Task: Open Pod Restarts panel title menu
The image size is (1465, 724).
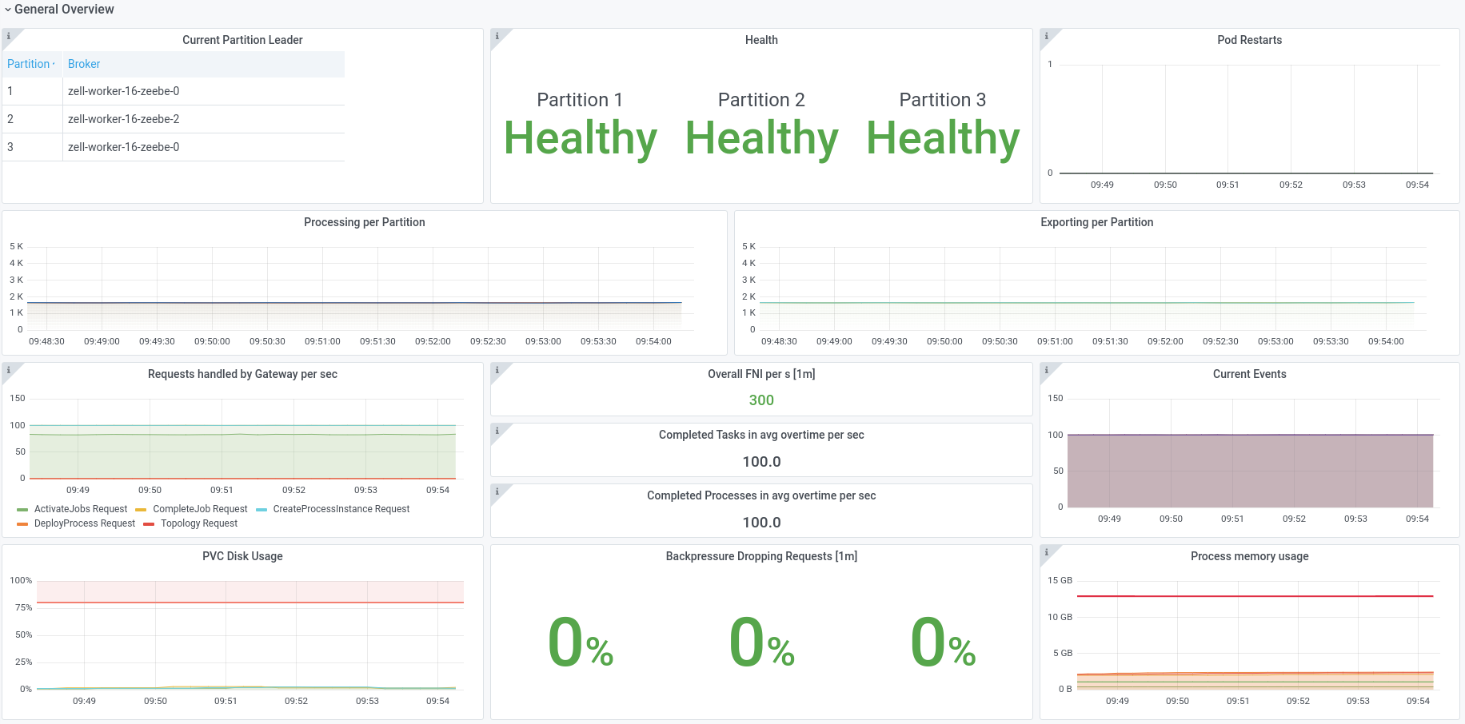Action: (x=1249, y=40)
